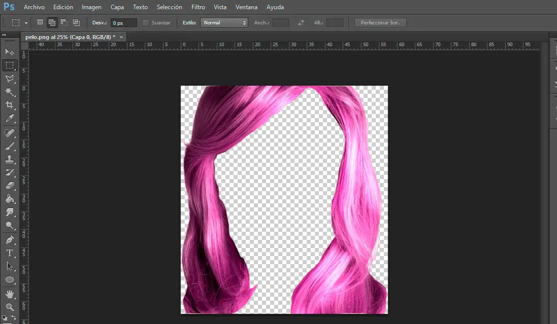Screen dimensions: 557x324
Task: Select the Paint Bucket tool
Action: [x=10, y=199]
